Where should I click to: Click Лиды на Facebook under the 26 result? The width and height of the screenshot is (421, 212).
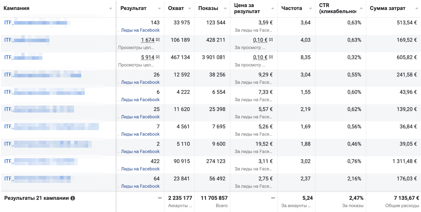click(140, 82)
